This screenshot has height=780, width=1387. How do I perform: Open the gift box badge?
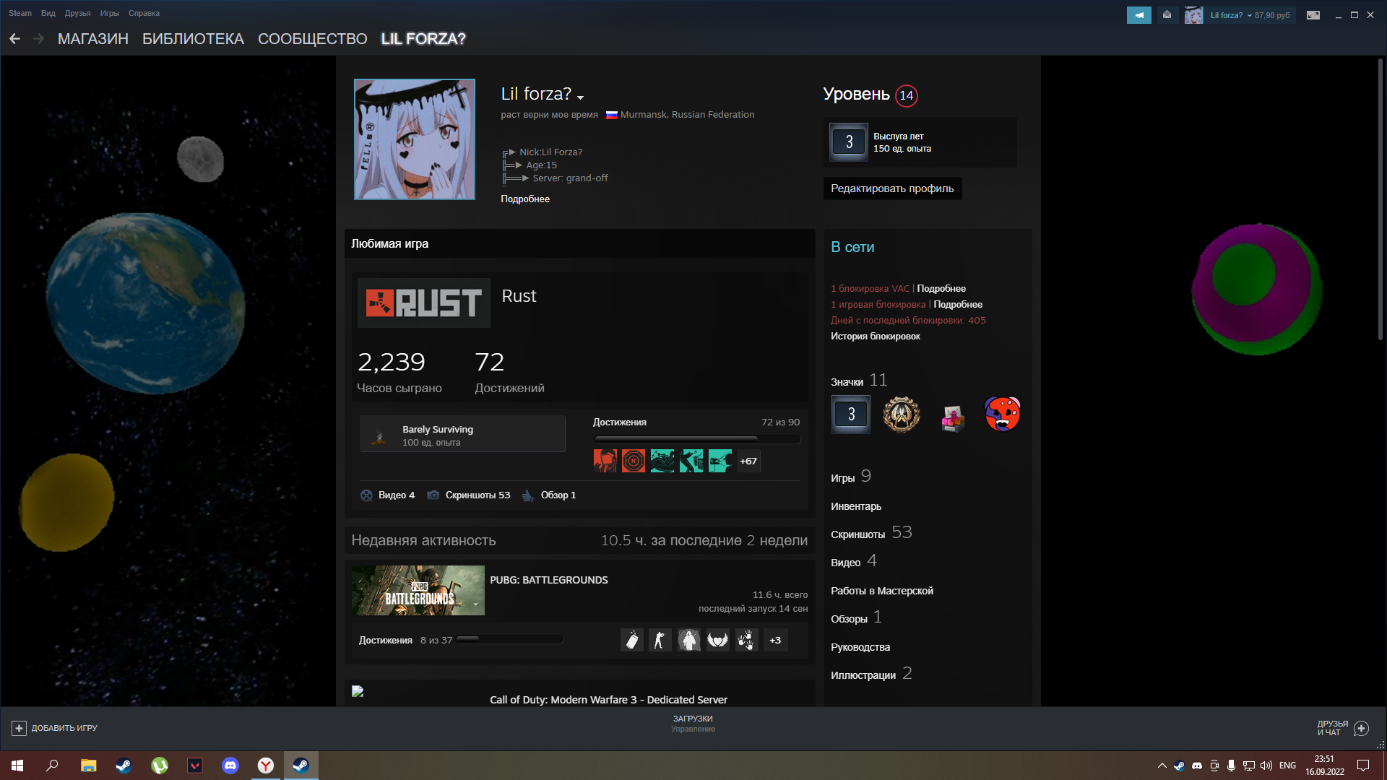click(952, 417)
